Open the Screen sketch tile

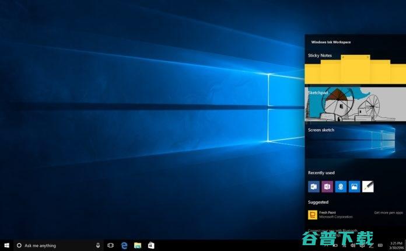coord(355,141)
